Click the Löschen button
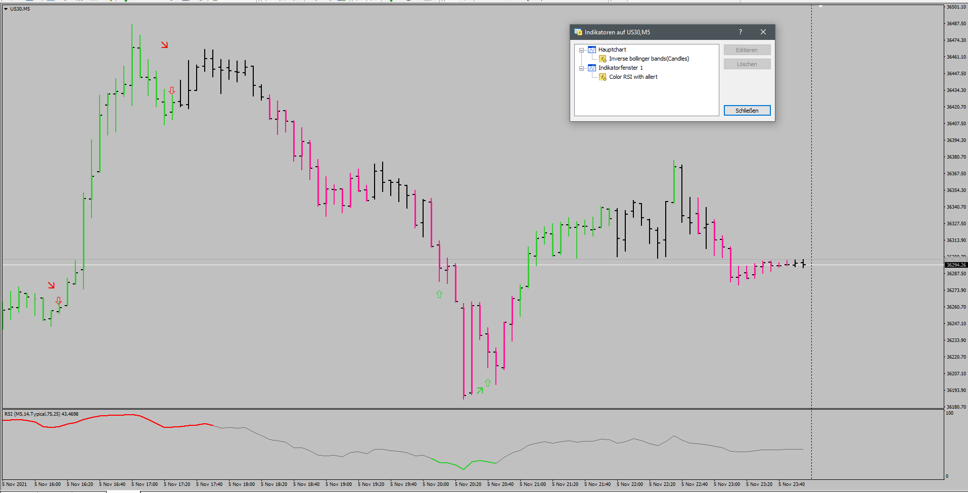The height and width of the screenshot is (493, 968). pos(747,64)
